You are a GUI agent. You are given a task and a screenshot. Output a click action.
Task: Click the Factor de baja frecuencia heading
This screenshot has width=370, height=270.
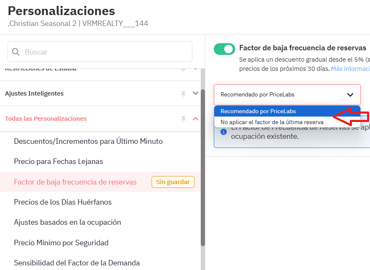click(x=303, y=48)
